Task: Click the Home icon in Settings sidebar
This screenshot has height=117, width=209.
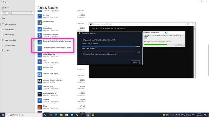Action: tap(3, 8)
